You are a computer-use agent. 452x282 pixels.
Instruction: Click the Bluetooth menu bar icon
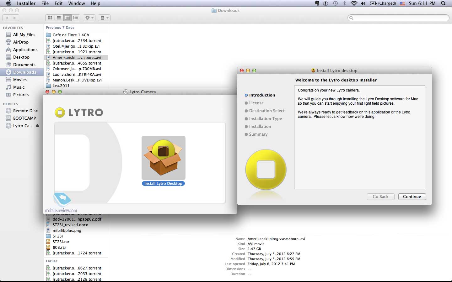click(x=344, y=3)
